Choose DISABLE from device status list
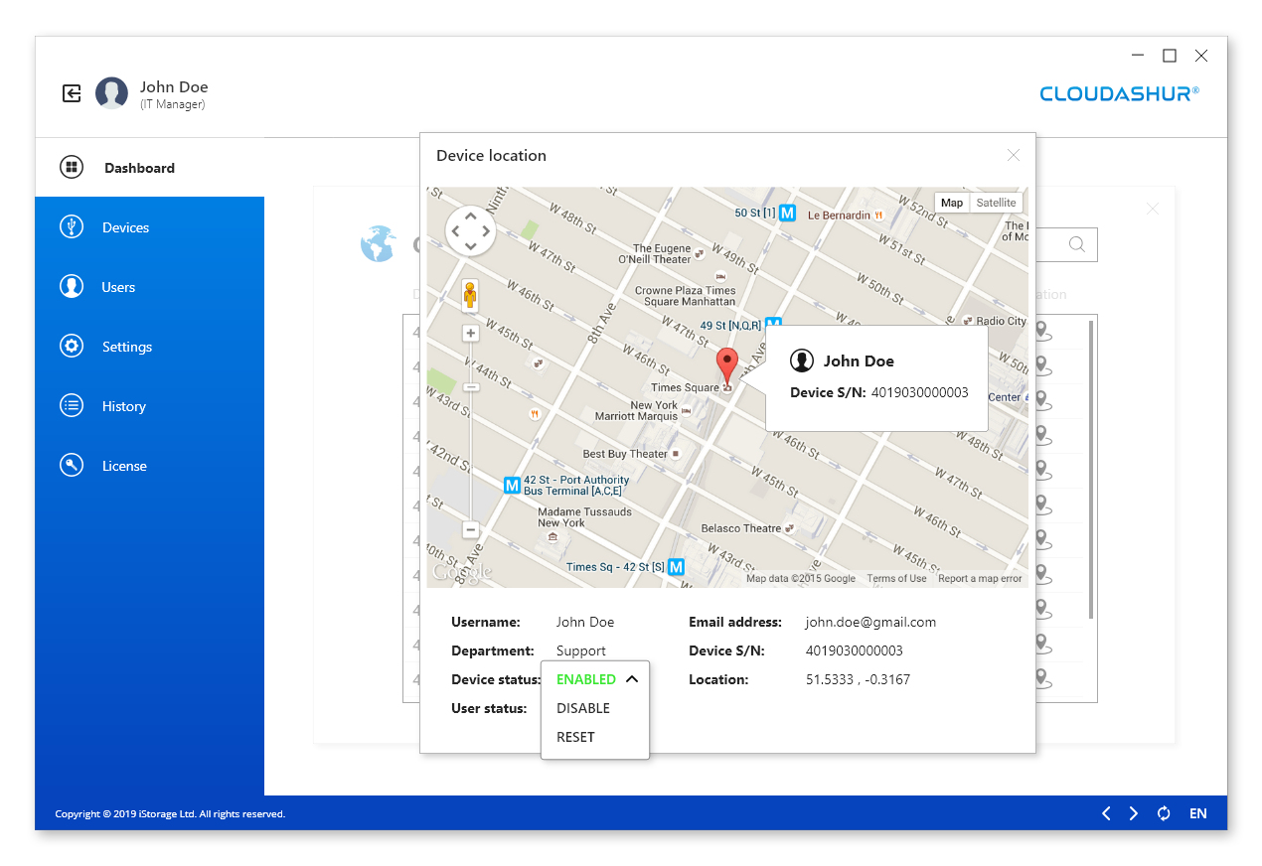 point(583,708)
